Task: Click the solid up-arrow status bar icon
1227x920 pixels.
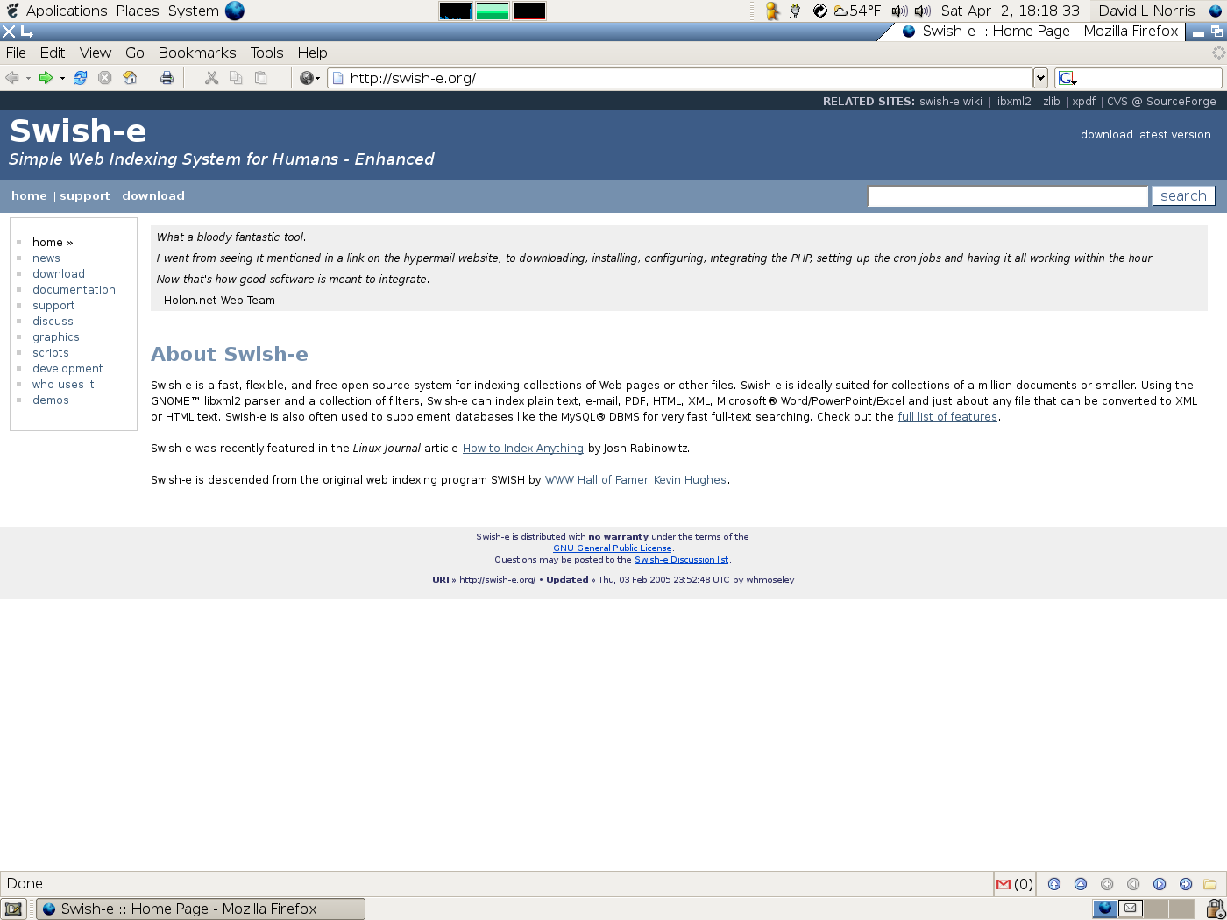Action: pyautogui.click(x=1054, y=884)
